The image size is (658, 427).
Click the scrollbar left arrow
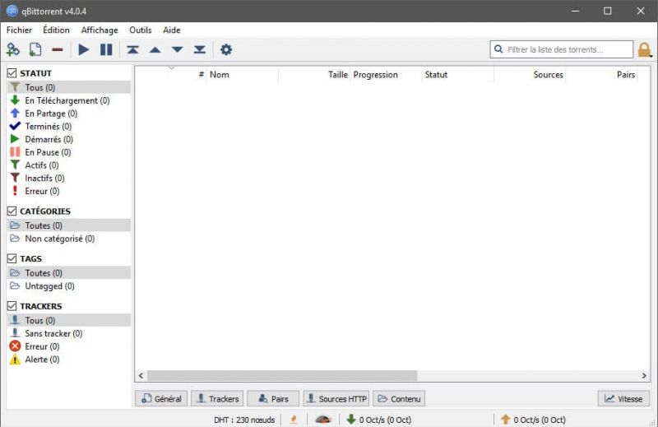pyautogui.click(x=141, y=375)
